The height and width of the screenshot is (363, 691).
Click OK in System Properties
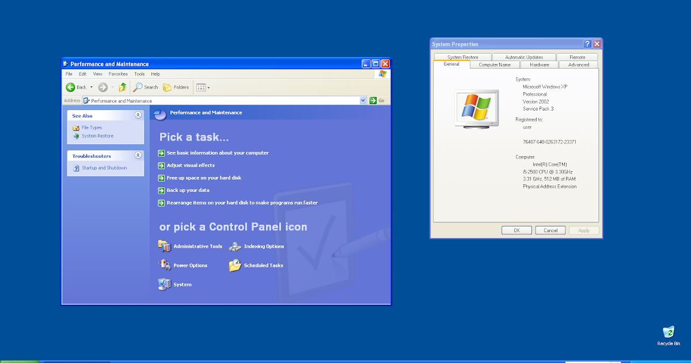pos(517,230)
